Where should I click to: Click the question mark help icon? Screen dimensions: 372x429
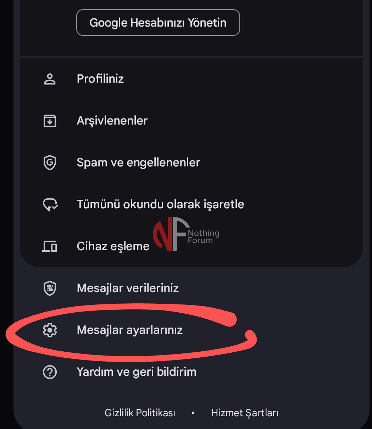tap(50, 372)
